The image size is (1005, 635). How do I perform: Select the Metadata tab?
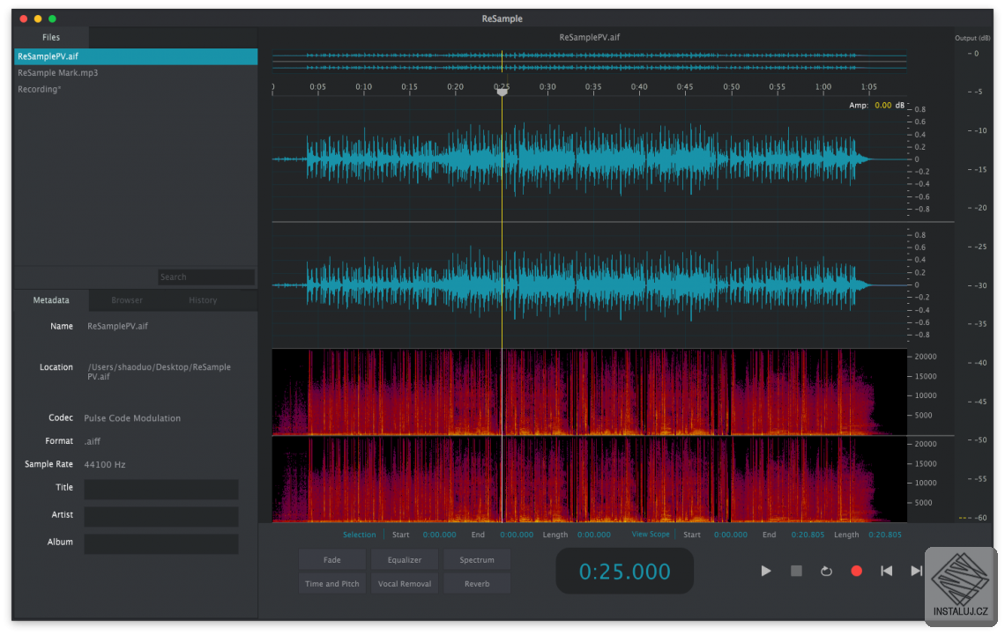(x=51, y=300)
